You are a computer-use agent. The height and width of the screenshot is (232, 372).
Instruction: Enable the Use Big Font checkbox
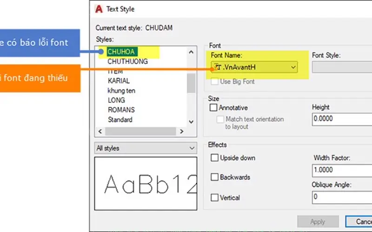pos(214,82)
